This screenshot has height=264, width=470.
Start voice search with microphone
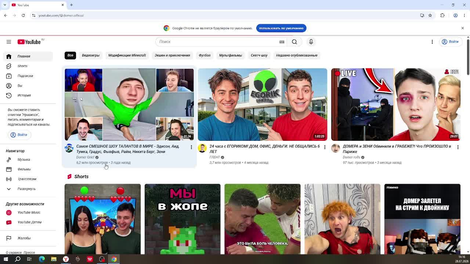(311, 42)
